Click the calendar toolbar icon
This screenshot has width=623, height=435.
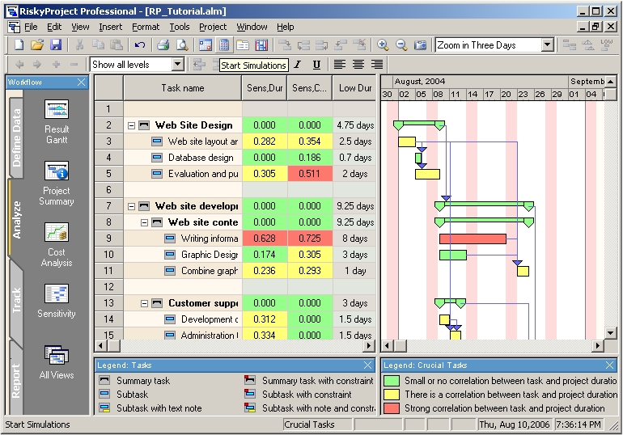(206, 44)
